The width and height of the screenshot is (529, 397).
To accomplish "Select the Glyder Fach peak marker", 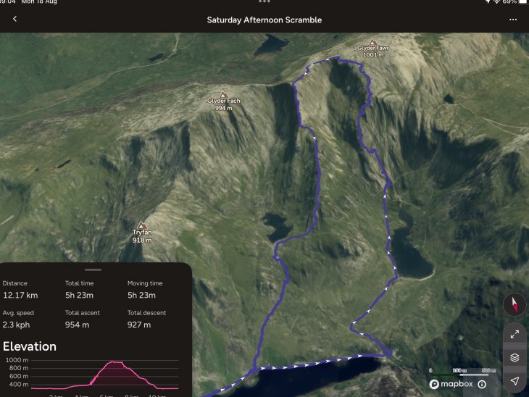I will 222,95.
